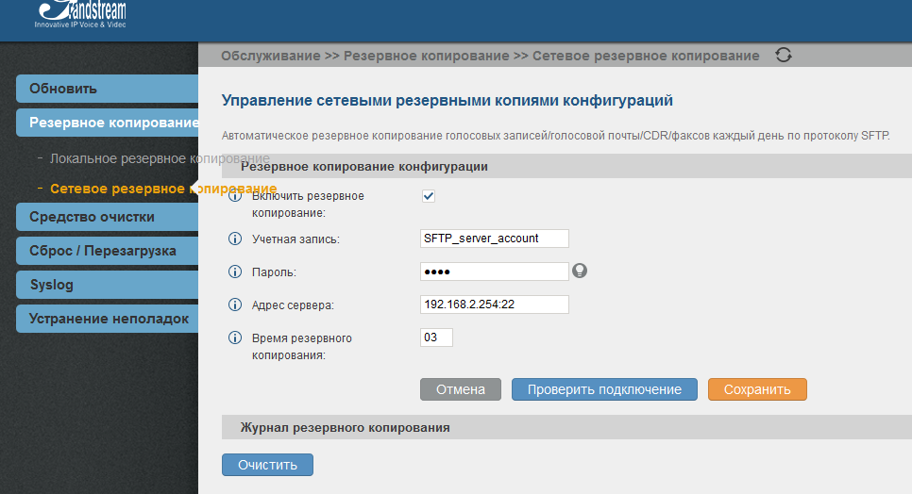Click info icon next to Учетная запись

(x=235, y=239)
